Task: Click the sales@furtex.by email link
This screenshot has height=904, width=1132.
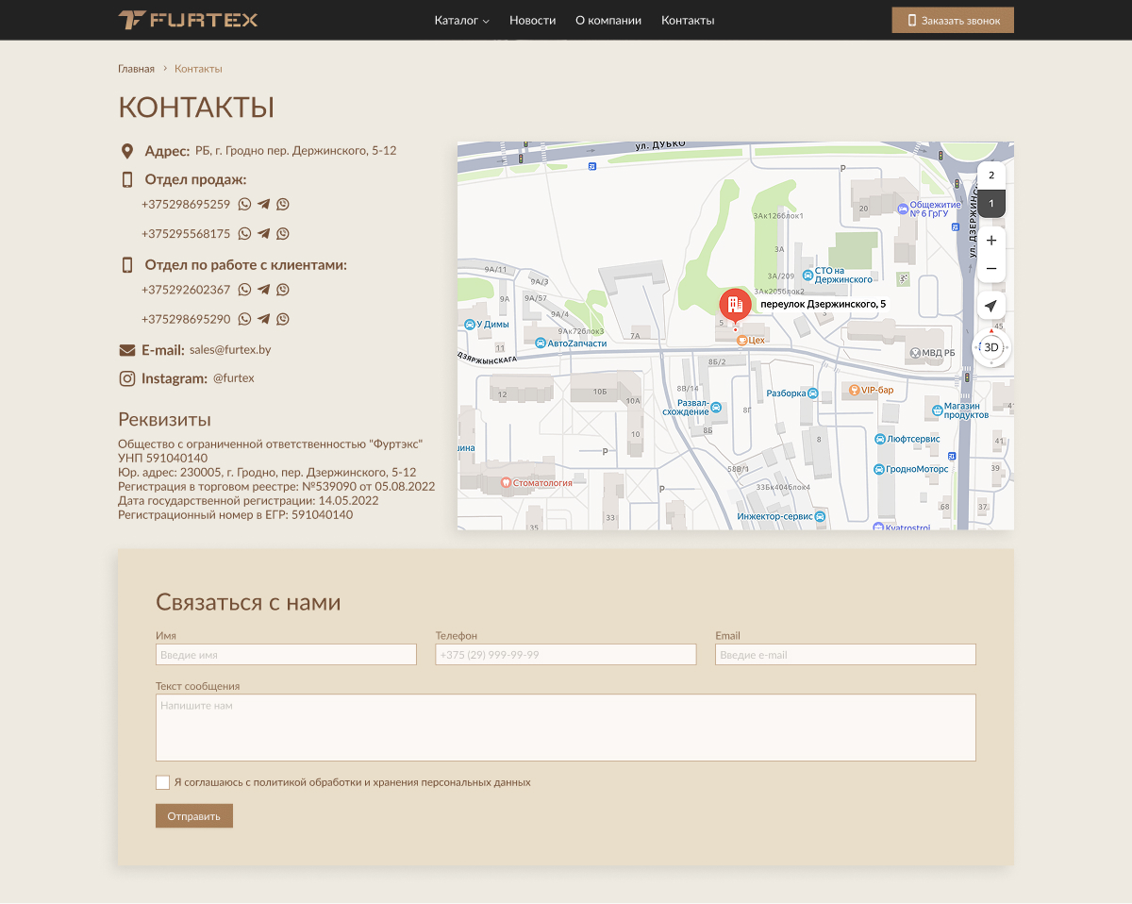Action: [230, 350]
